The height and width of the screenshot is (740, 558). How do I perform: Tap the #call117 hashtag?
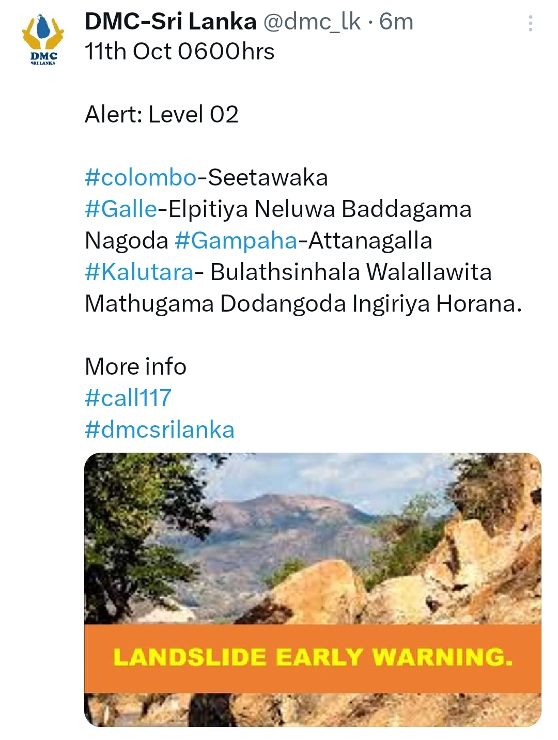[x=128, y=398]
